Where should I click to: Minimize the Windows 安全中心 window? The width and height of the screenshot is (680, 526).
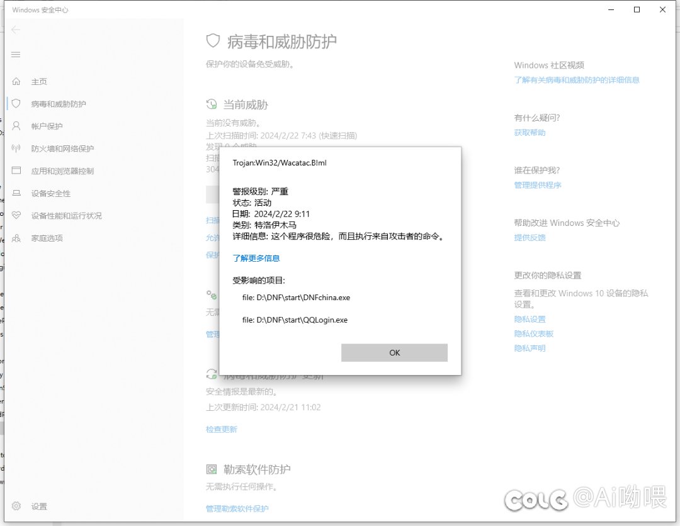pos(611,9)
